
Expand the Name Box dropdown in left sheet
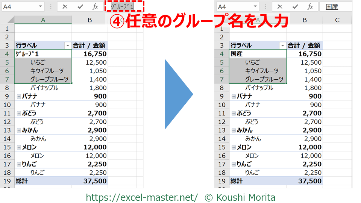[x=41, y=7]
